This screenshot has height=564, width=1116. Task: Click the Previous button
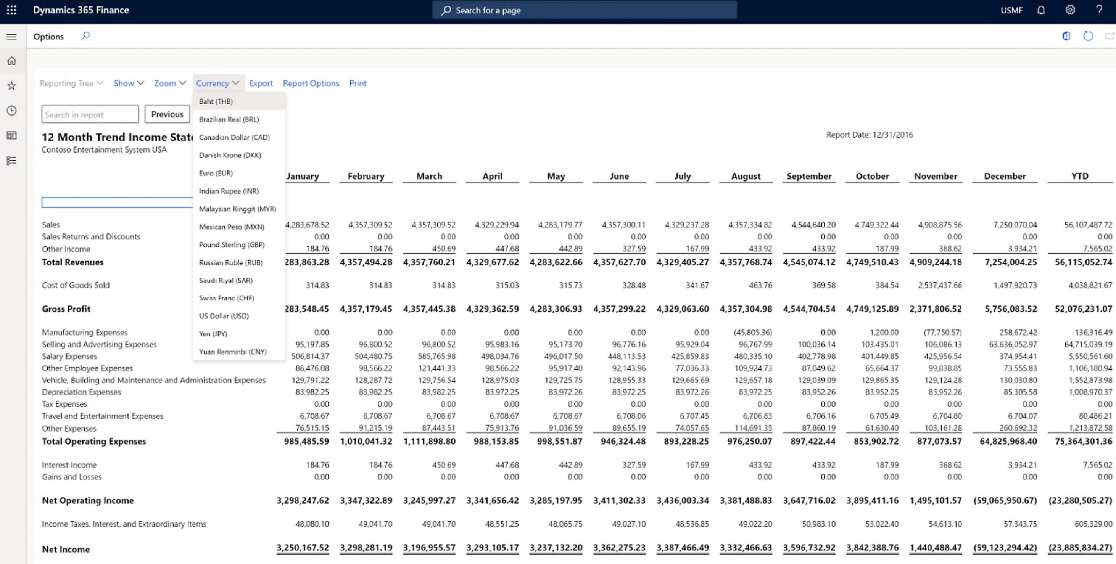point(167,114)
